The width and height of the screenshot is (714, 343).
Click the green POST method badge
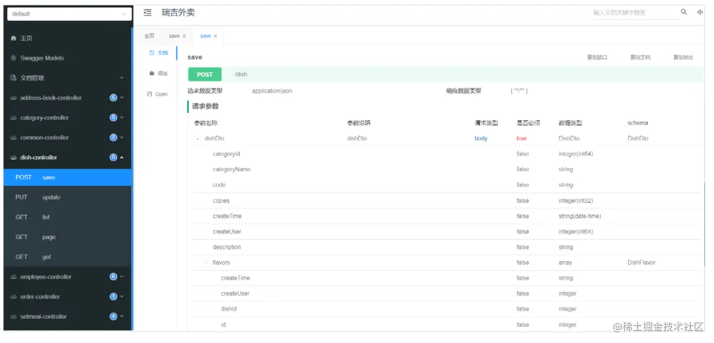tap(205, 75)
